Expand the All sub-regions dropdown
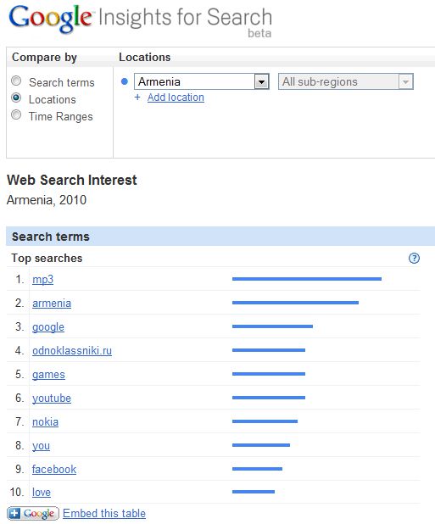The image size is (435, 524). click(346, 81)
